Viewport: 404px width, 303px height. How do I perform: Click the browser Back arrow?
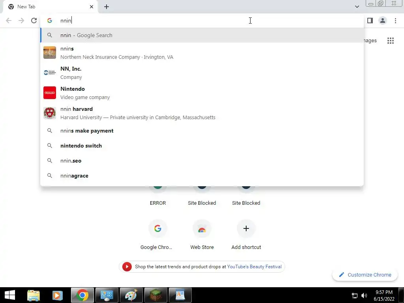click(x=9, y=21)
